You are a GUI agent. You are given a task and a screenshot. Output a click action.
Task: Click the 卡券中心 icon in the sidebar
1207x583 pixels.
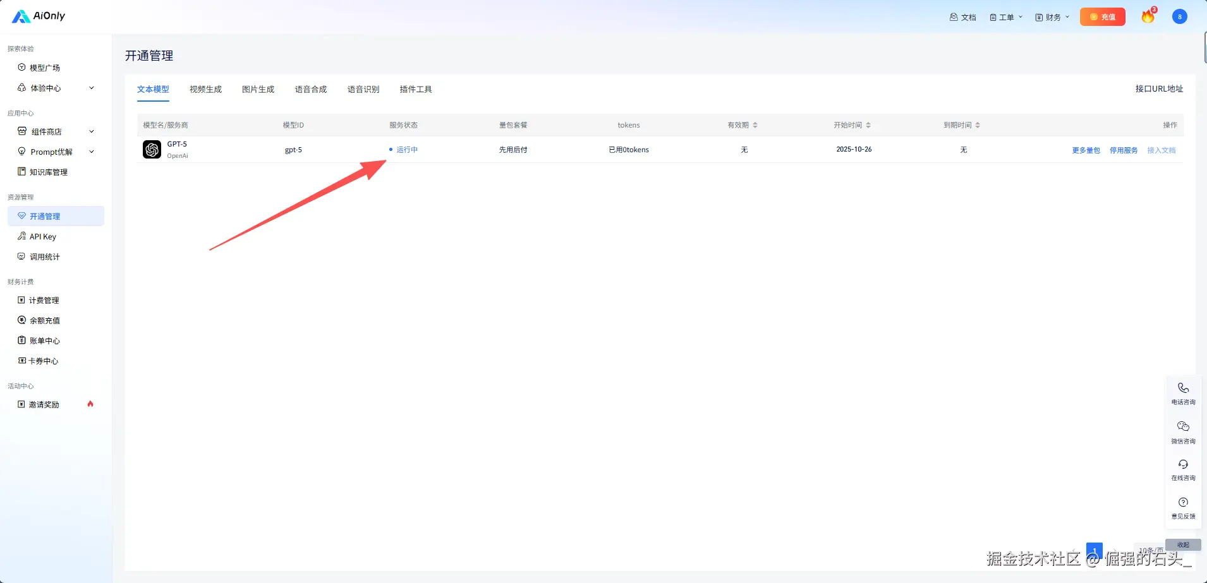[21, 361]
